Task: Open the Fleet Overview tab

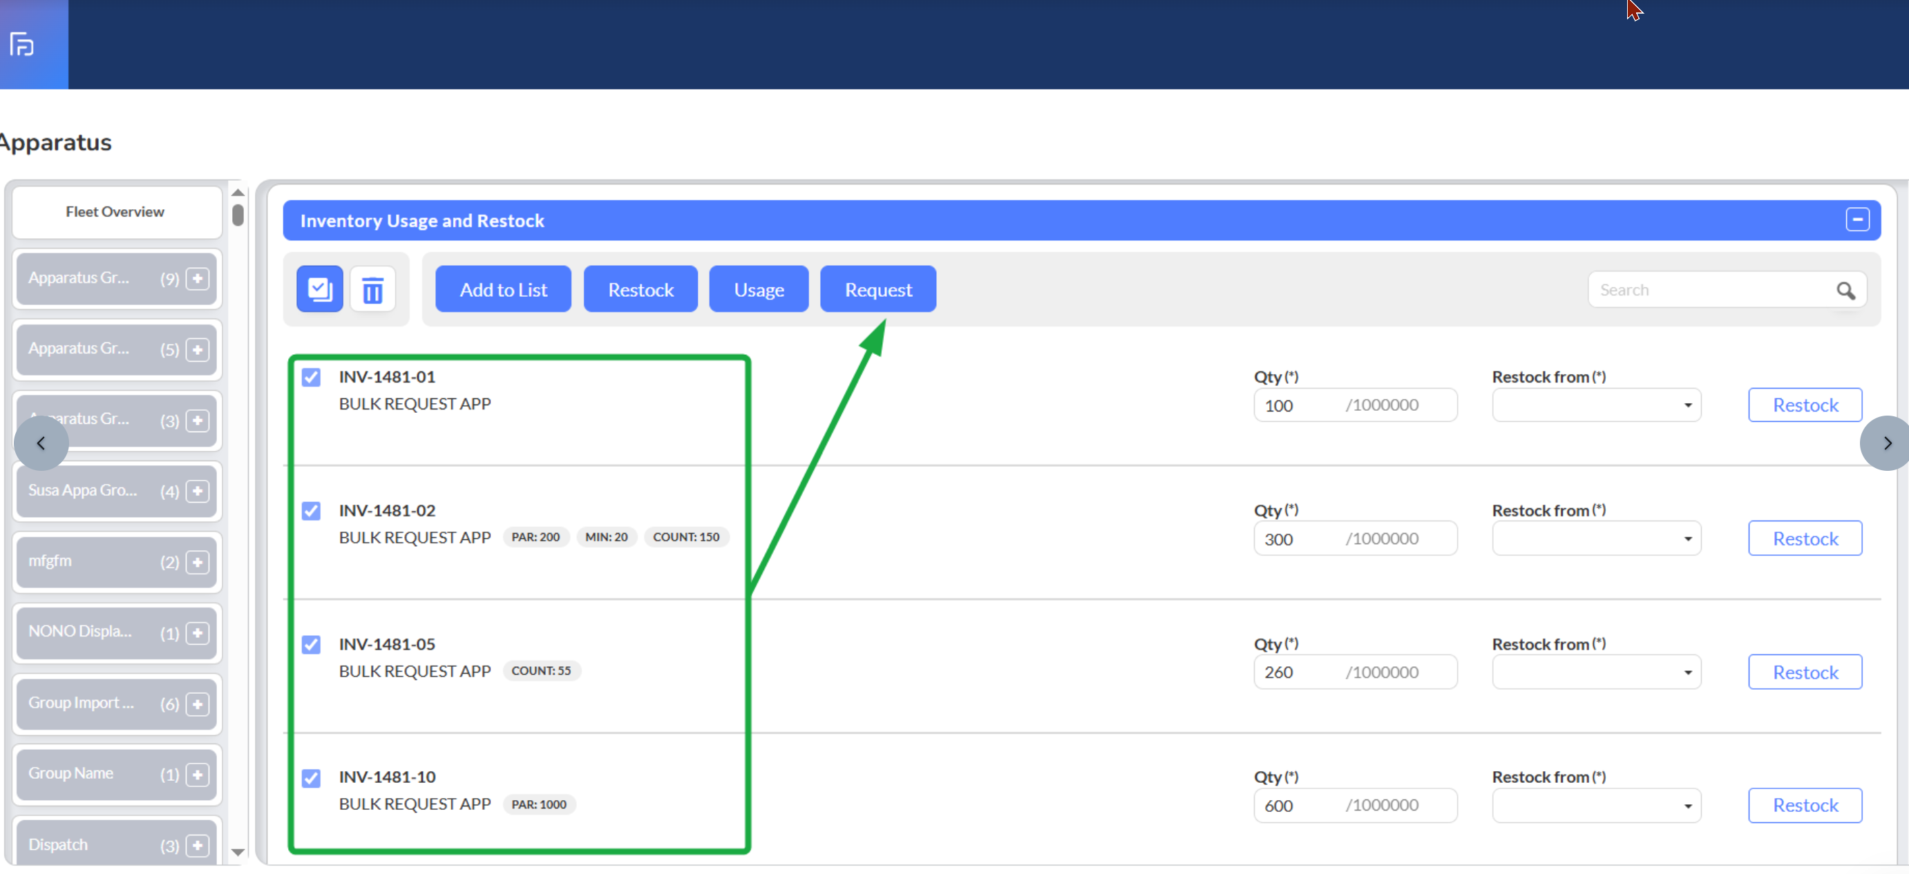Action: (115, 212)
